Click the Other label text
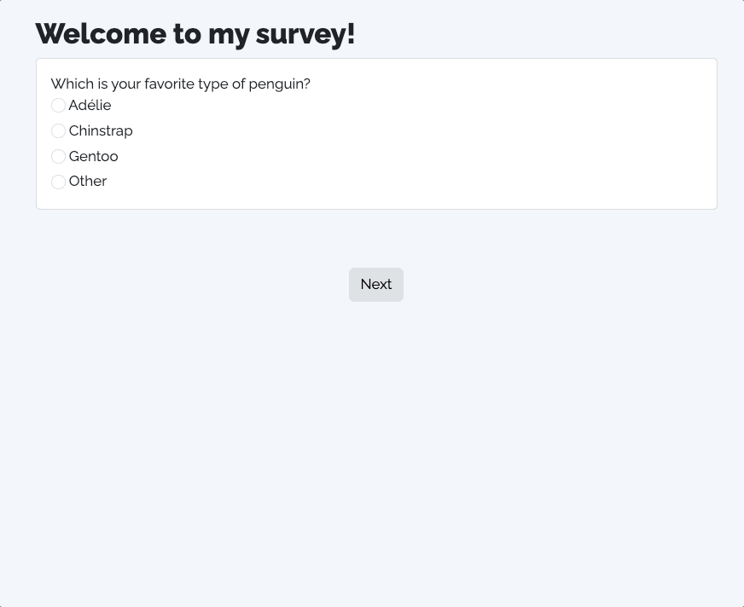The width and height of the screenshot is (744, 607). 88,181
